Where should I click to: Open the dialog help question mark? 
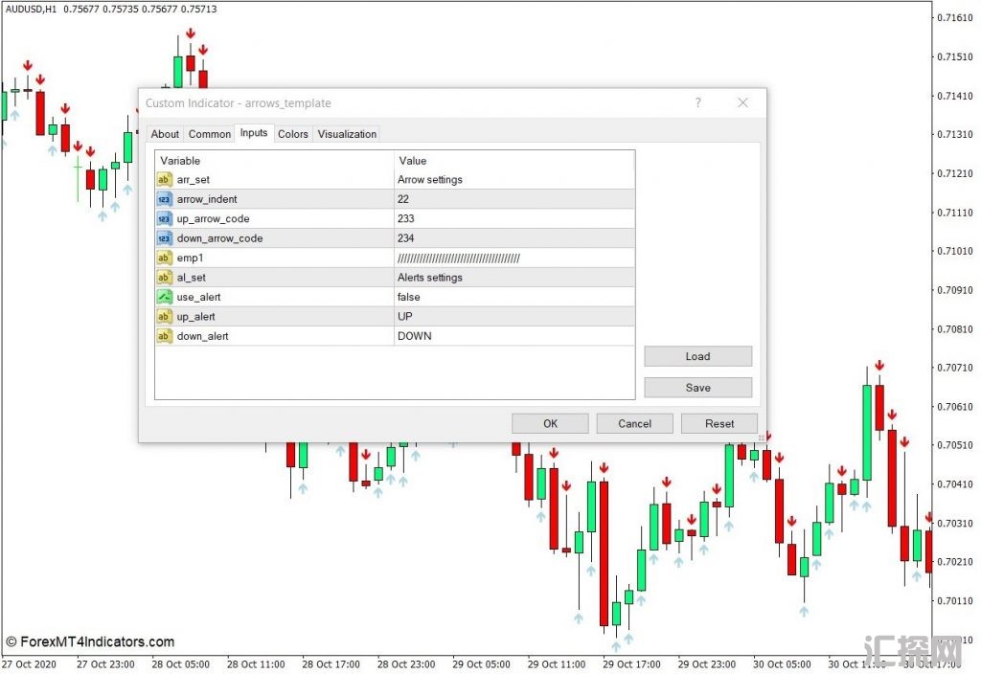click(698, 102)
